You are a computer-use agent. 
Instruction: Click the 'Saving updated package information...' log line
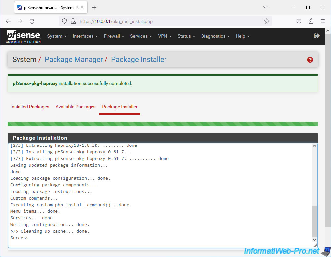coord(59,165)
